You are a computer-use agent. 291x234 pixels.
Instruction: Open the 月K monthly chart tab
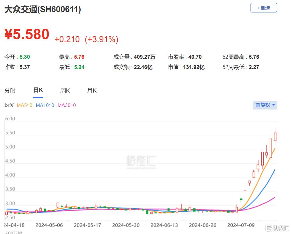(x=92, y=91)
